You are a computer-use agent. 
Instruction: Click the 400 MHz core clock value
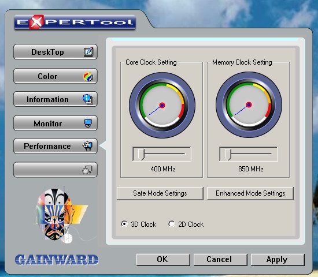(x=163, y=169)
